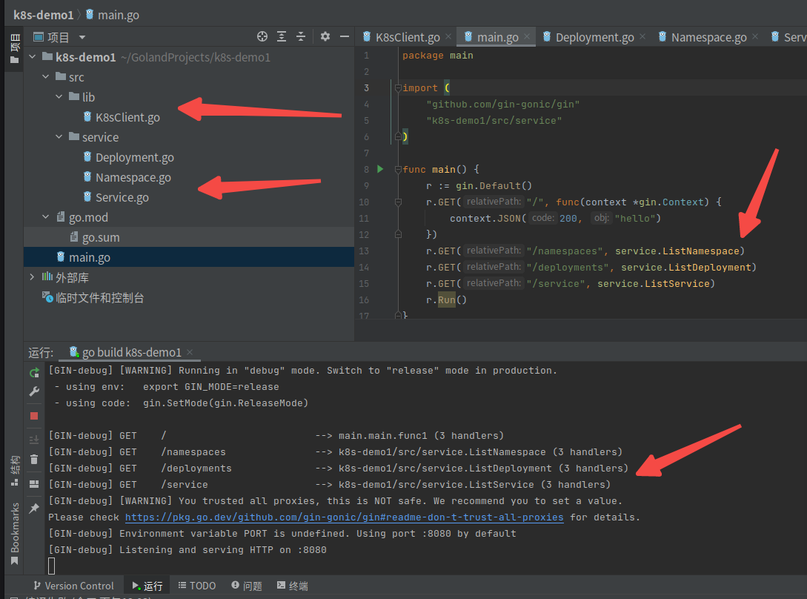807x599 pixels.
Task: Expand the 外部库 external libraries node
Action: (33, 277)
